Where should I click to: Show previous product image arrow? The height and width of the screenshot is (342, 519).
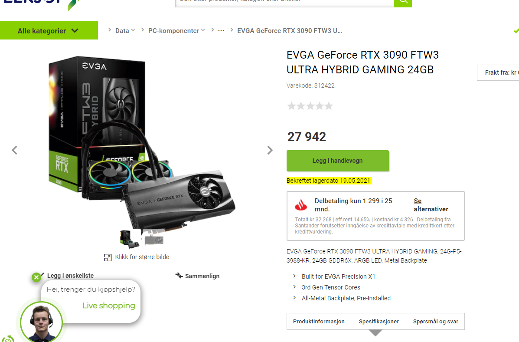coord(15,150)
